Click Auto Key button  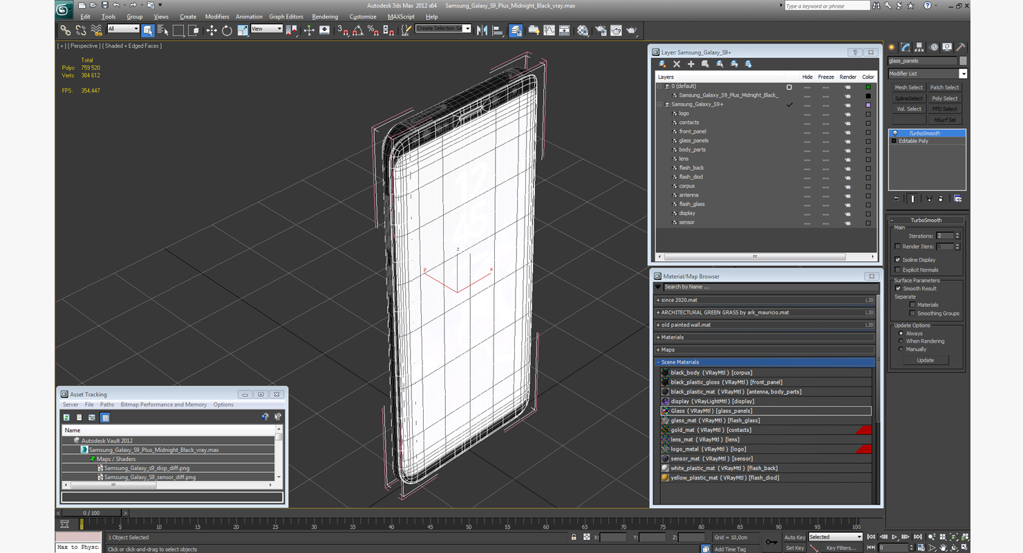794,537
